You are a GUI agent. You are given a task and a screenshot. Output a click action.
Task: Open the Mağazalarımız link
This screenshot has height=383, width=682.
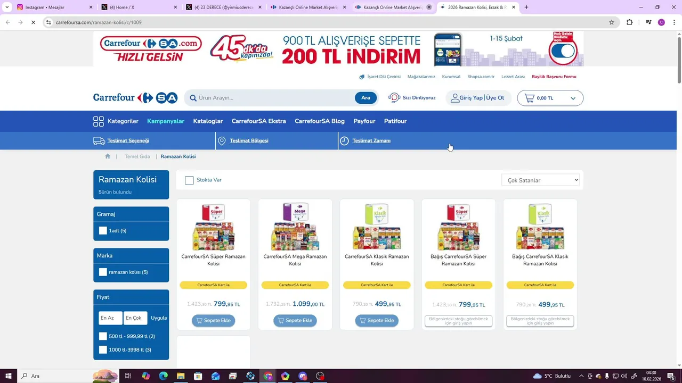click(x=421, y=77)
